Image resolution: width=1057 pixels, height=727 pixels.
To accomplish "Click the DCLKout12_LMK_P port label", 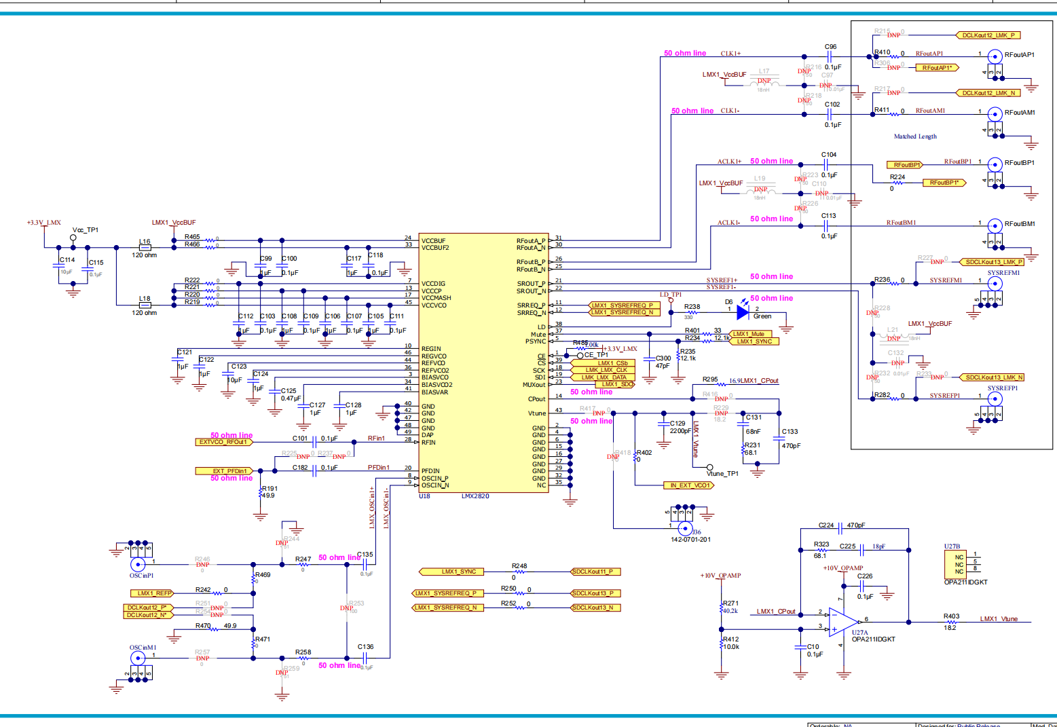I will (988, 35).
